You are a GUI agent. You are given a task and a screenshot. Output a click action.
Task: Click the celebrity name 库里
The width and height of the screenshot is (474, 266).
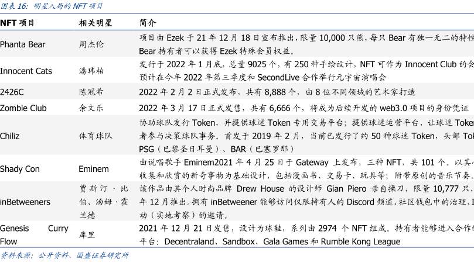coord(87,234)
